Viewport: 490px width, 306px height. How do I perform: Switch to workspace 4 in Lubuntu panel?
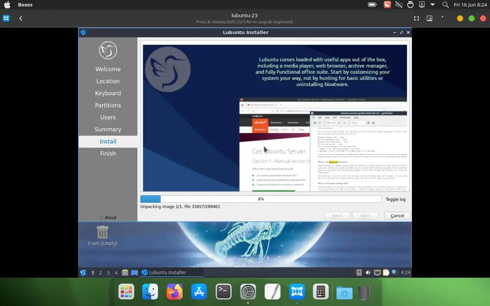click(x=116, y=273)
